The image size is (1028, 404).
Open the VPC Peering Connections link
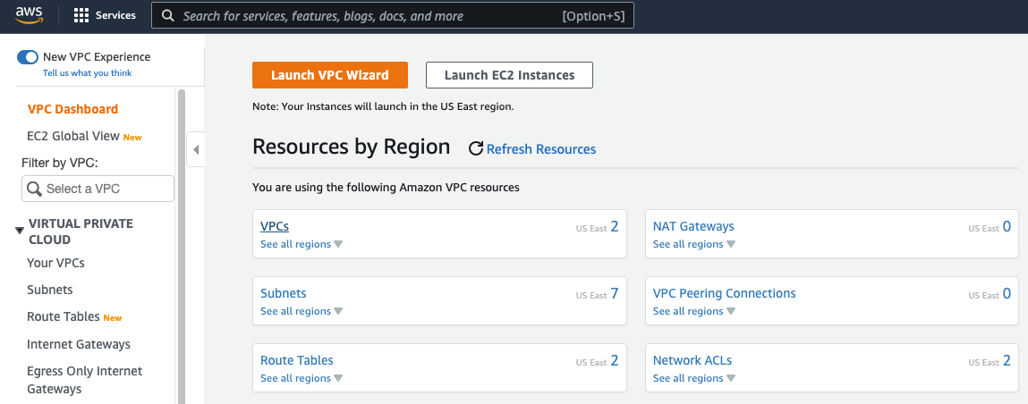click(725, 293)
